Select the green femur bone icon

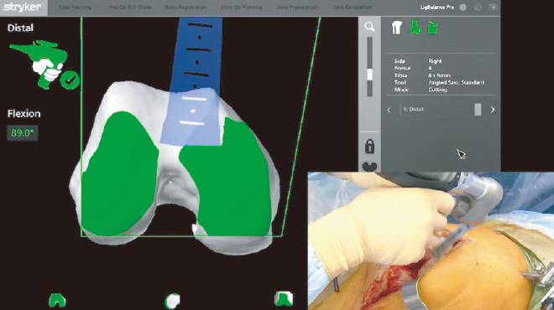415,28
